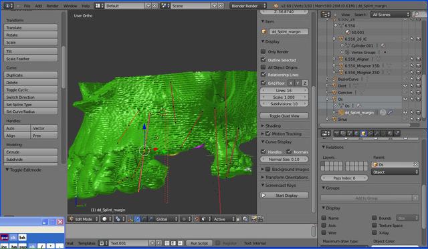Image resolution: width=428 pixels, height=249 pixels.
Task: Click the Normal Size 0.10 slider field
Action: point(284,160)
